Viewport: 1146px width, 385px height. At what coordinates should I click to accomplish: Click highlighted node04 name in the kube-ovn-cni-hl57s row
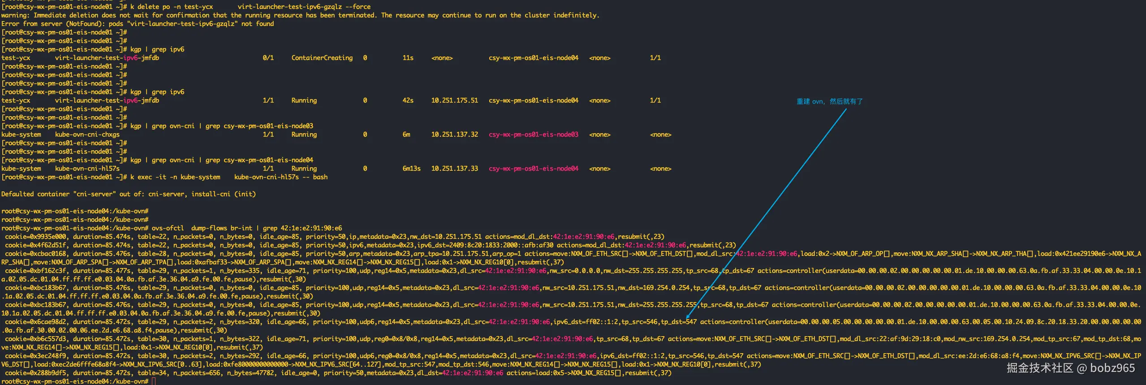pos(534,169)
